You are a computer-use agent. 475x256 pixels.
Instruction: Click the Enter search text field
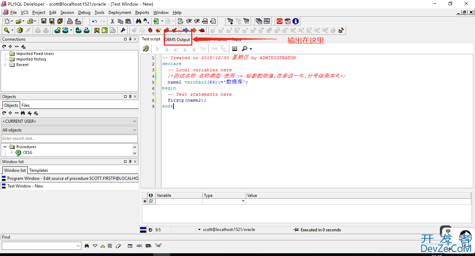point(70,138)
